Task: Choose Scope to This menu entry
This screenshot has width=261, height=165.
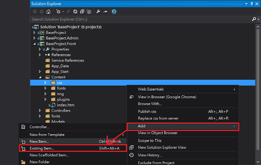Action: pyautogui.click(x=183, y=140)
